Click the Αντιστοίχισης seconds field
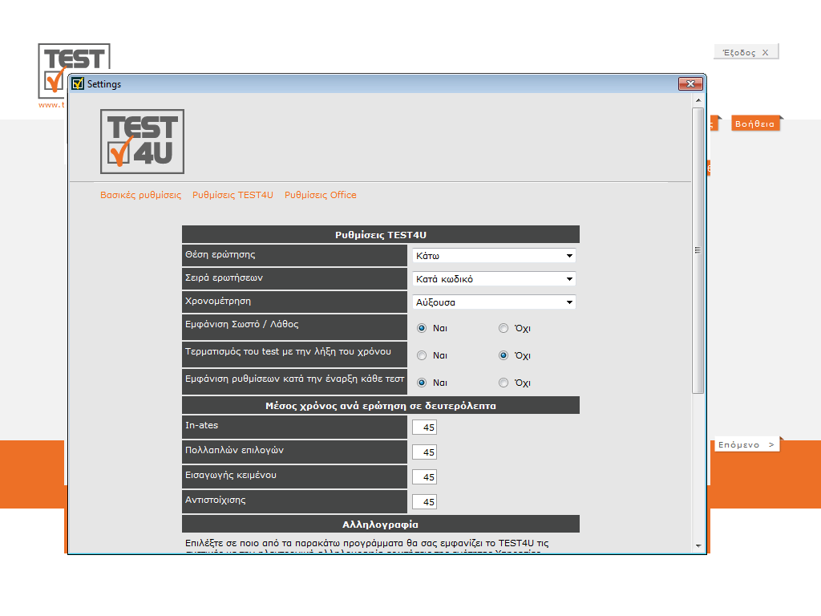This screenshot has width=821, height=616. point(424,502)
